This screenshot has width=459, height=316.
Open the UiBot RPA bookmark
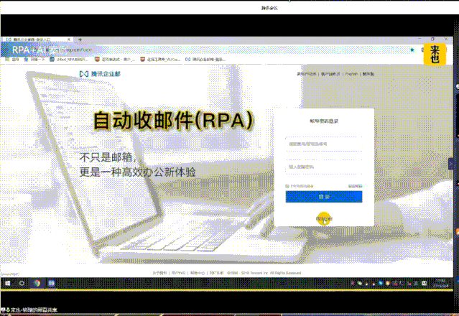pyautogui.click(x=69, y=60)
